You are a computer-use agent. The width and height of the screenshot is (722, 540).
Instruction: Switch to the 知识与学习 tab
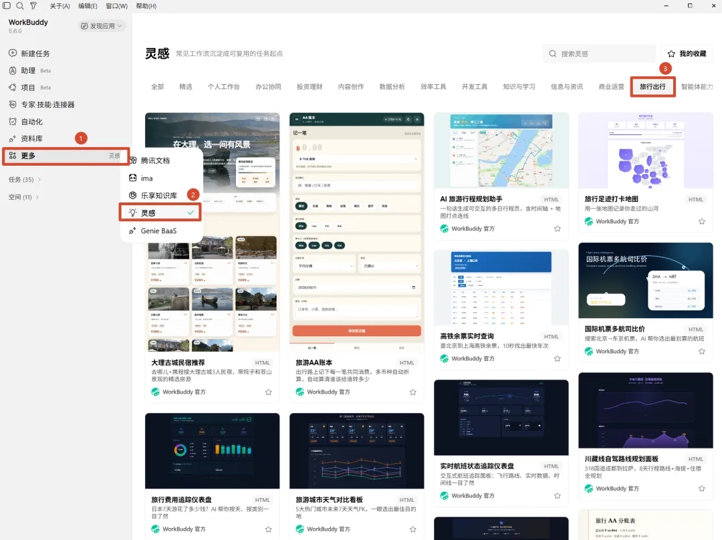[519, 87]
